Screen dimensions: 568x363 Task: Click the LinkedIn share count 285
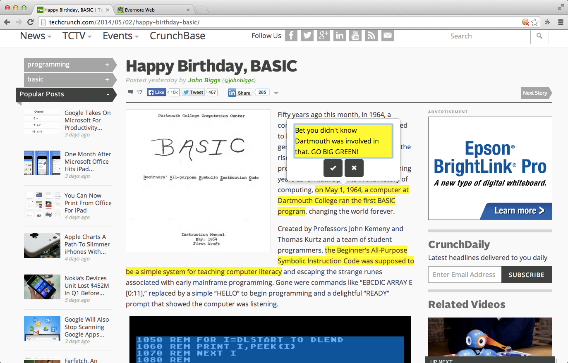[x=262, y=92]
